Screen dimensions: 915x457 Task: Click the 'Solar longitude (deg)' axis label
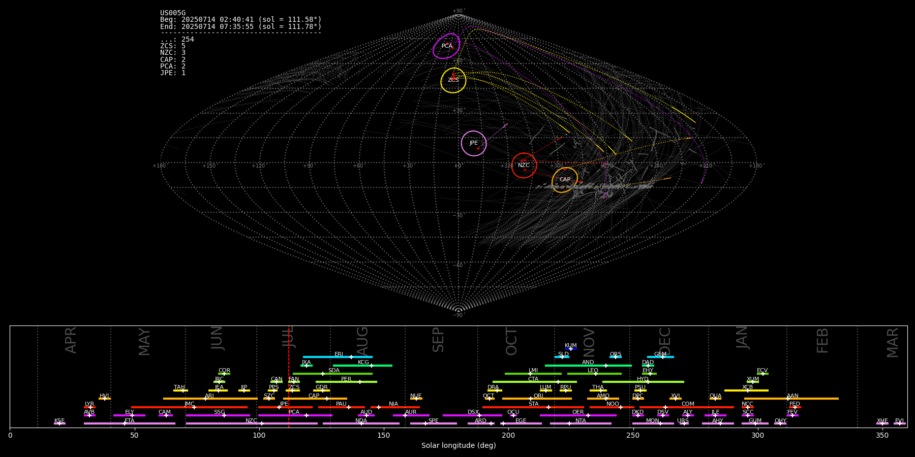(459, 445)
